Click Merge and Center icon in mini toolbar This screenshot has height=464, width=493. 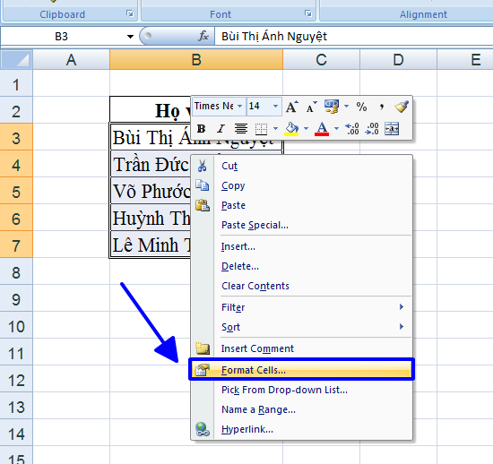point(392,129)
